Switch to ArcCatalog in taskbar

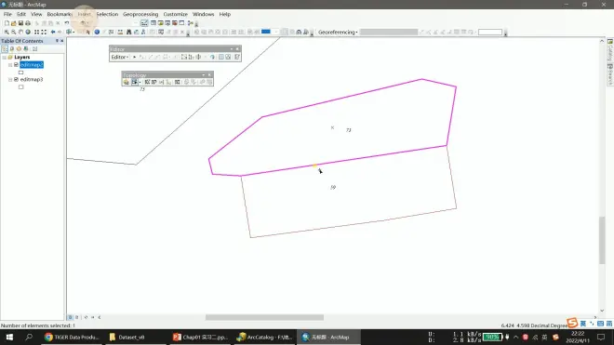pyautogui.click(x=265, y=338)
